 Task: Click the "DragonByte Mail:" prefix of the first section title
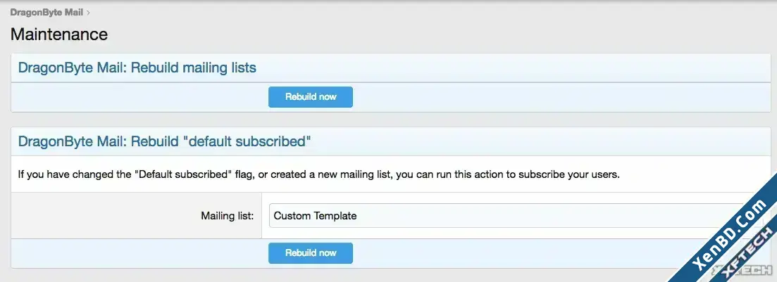tap(73, 68)
